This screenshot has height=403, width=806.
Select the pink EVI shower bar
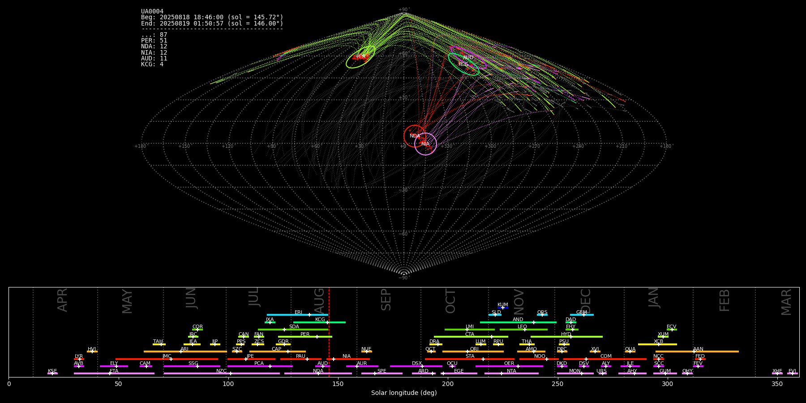pyautogui.click(x=793, y=373)
